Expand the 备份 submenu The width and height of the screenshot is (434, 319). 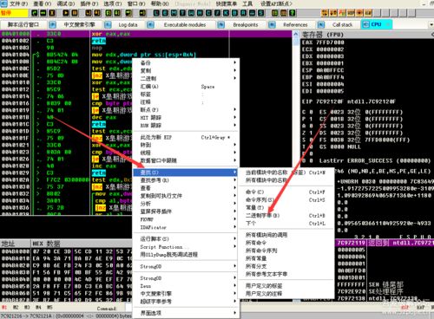pyautogui.click(x=187, y=62)
